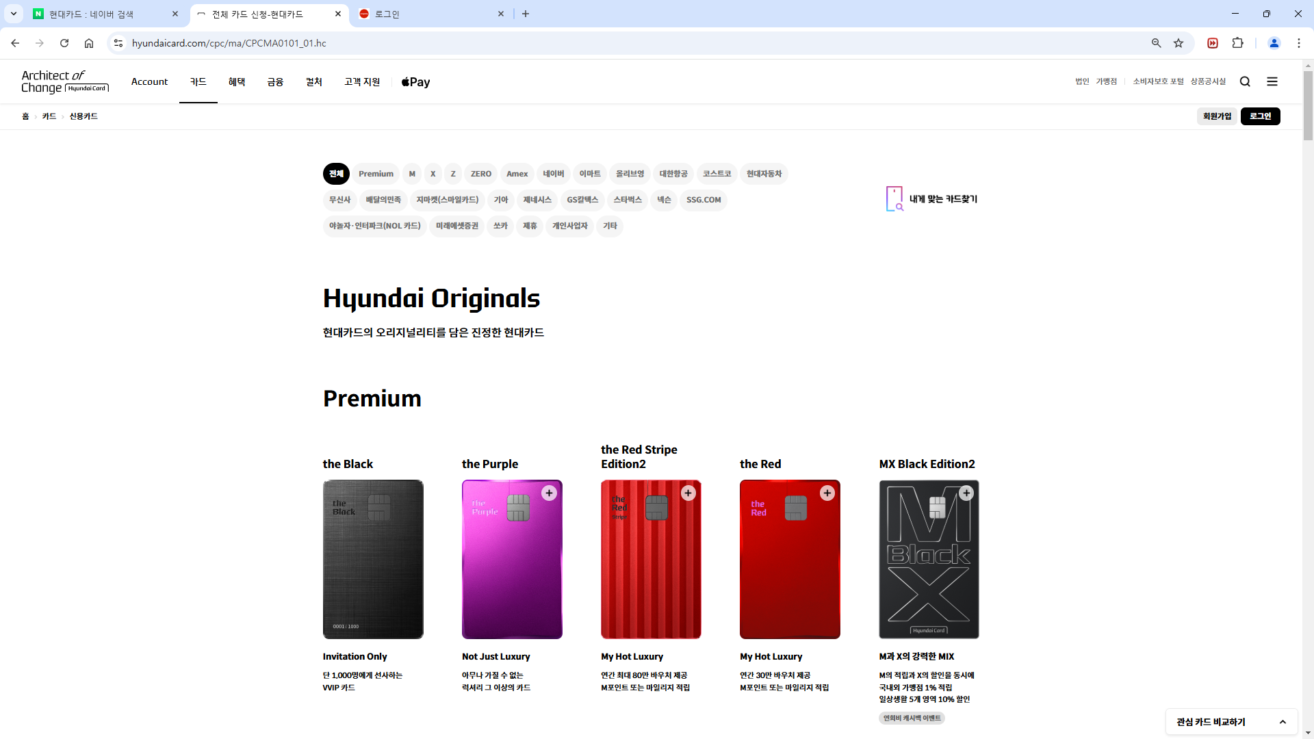This screenshot has height=739, width=1314.
Task: Filter cards by Amex
Action: (517, 174)
